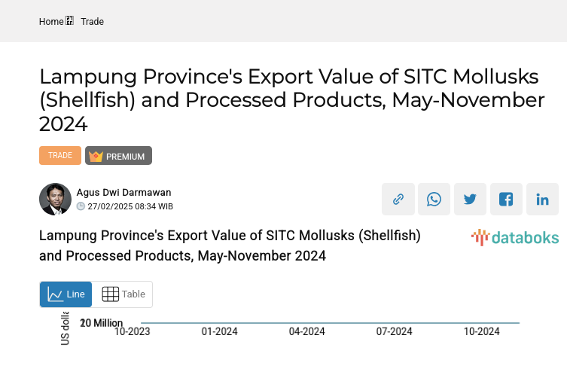The image size is (567, 375).
Task: Switch to the Table view
Action: point(123,294)
